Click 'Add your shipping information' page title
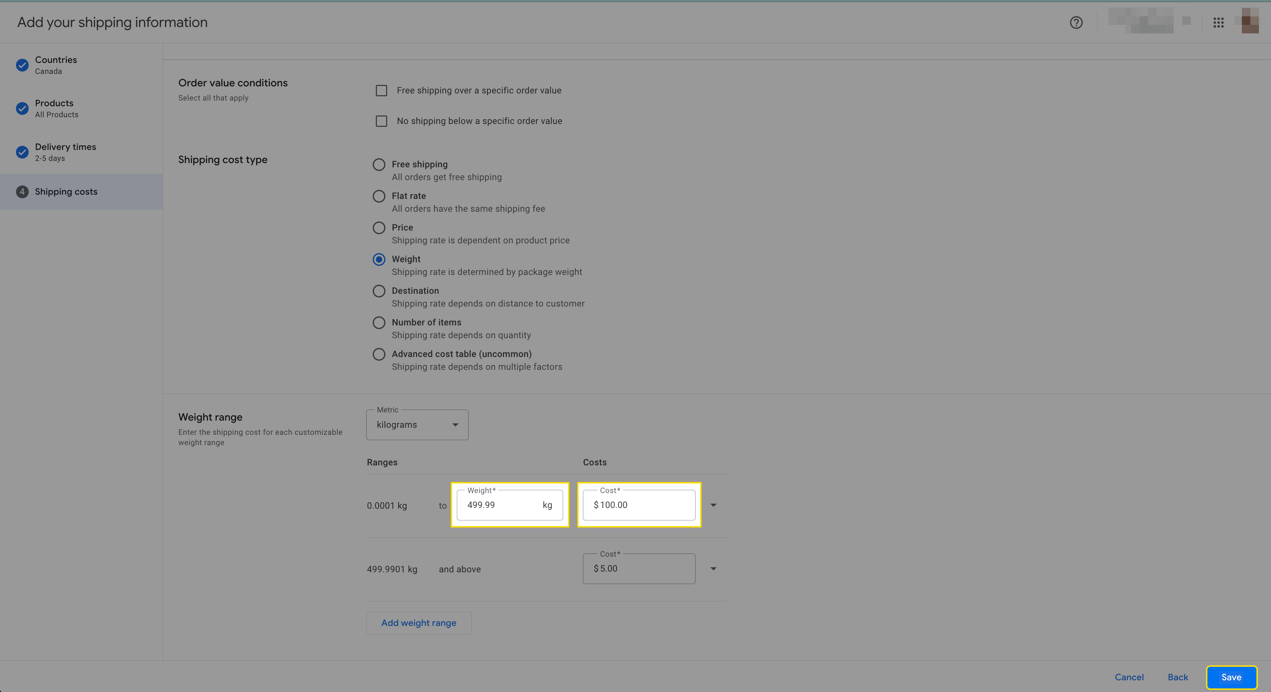 point(113,23)
